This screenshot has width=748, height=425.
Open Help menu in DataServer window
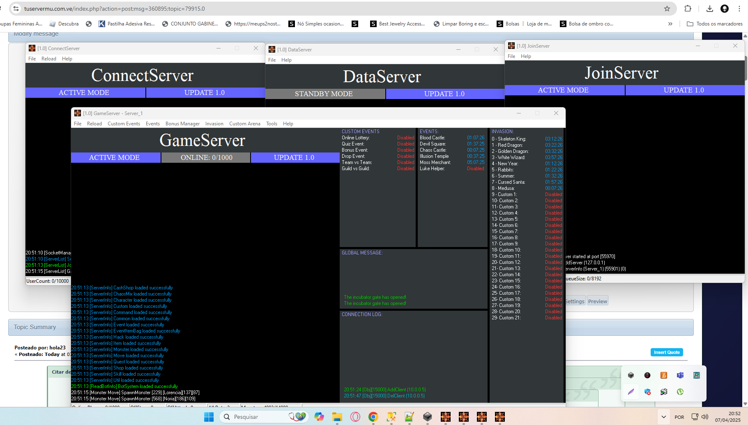(x=286, y=60)
